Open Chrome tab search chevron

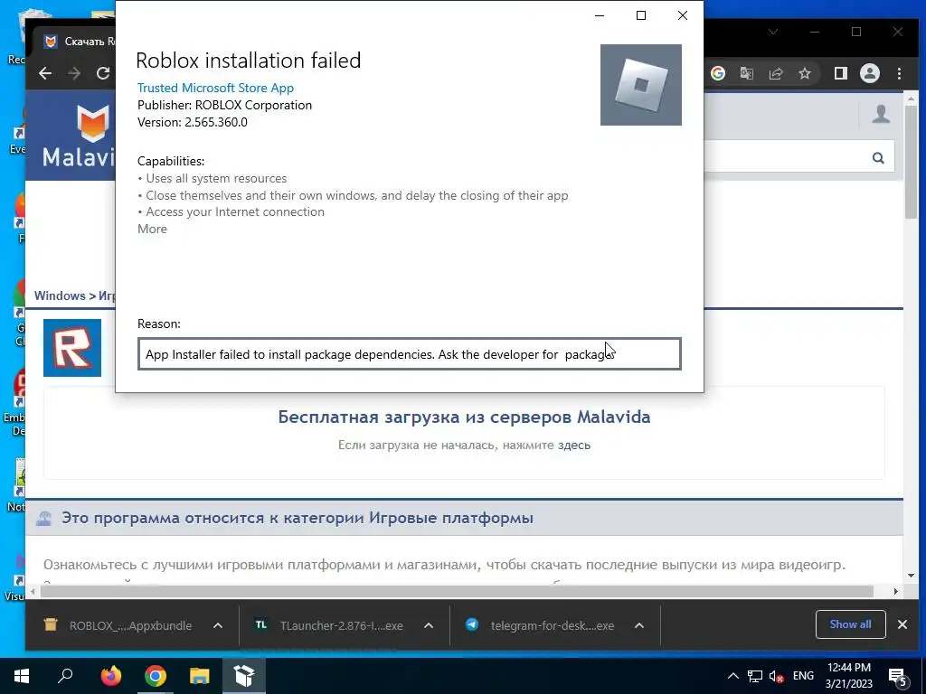click(x=773, y=32)
